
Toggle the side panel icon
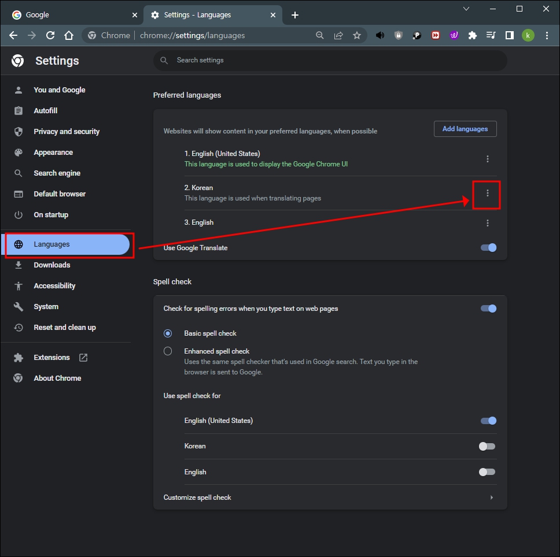coord(510,35)
